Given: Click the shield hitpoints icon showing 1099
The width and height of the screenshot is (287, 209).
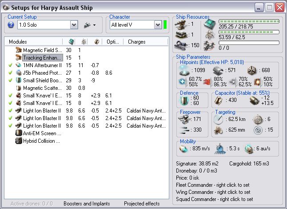Looking at the screenshot, I should click(x=184, y=71).
